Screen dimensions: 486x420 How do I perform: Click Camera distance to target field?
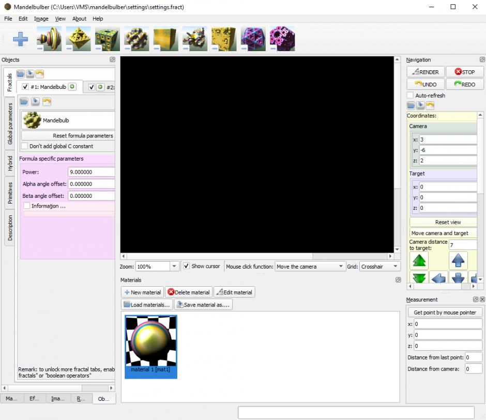(x=463, y=245)
